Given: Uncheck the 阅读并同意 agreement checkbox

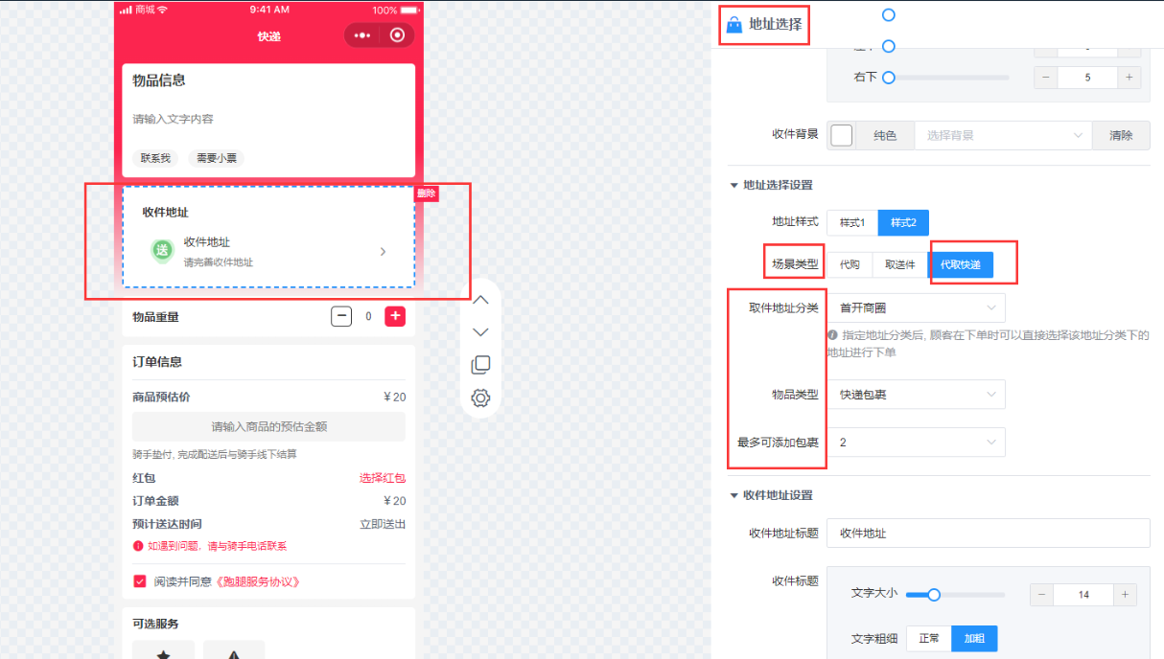Looking at the screenshot, I should (140, 581).
